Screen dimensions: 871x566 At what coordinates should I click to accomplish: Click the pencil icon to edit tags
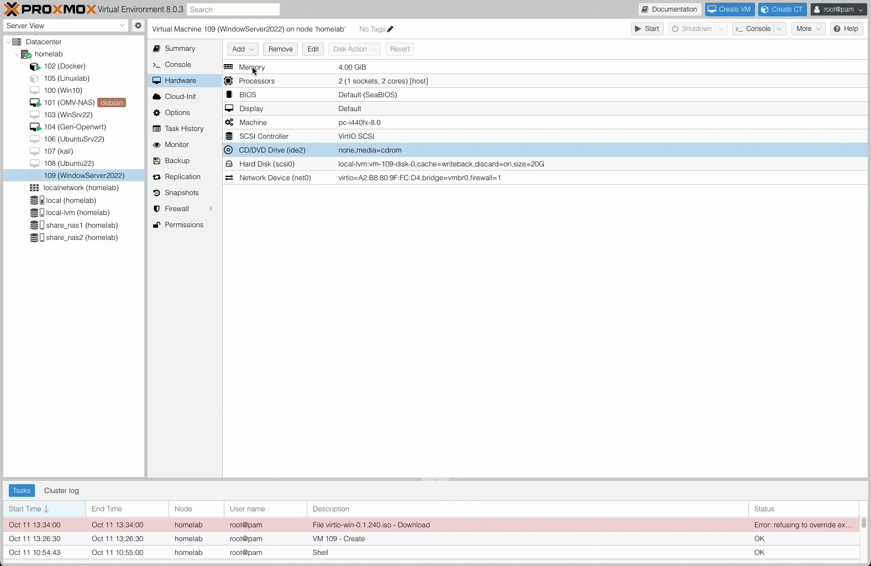pos(390,29)
